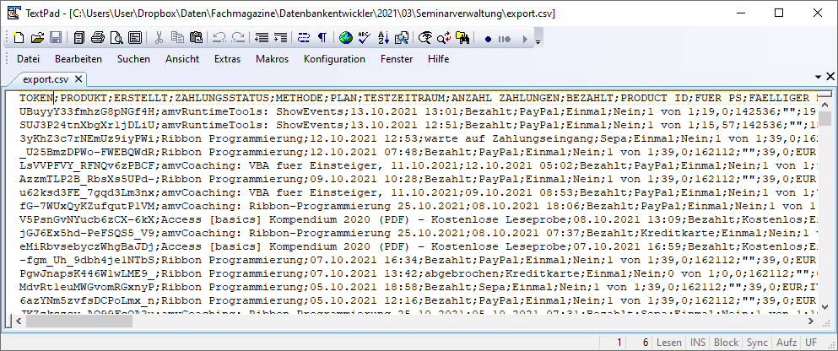Save the file with the floppy disk icon
This screenshot has height=351, width=838.
pyautogui.click(x=55, y=38)
